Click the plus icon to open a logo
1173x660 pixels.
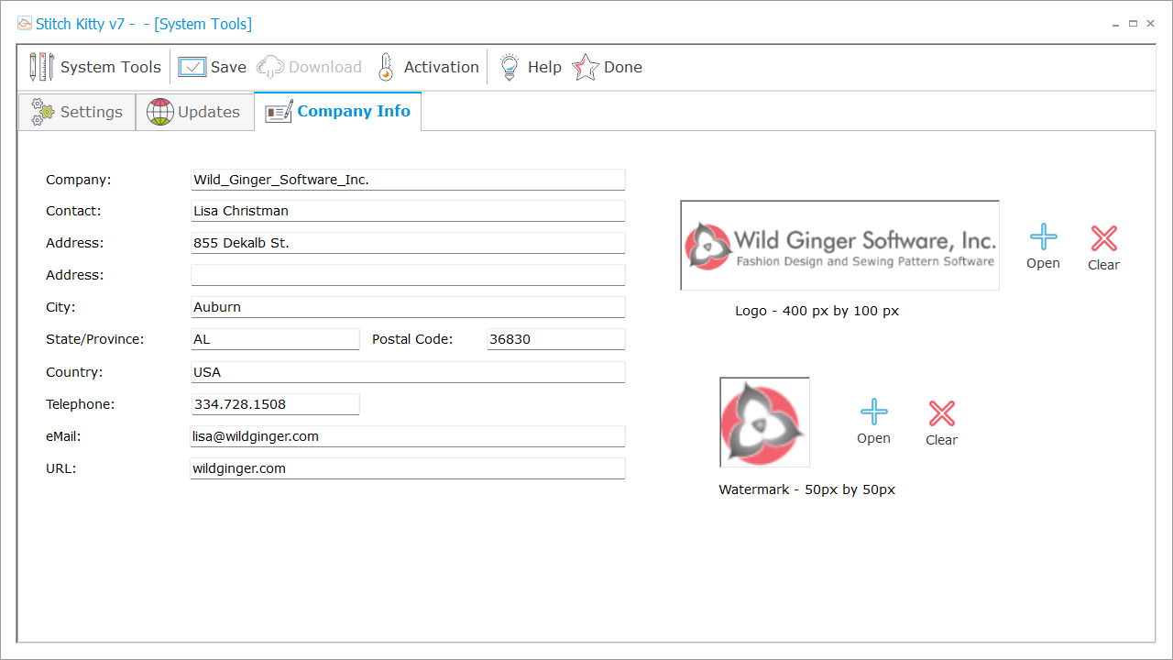click(x=1043, y=237)
